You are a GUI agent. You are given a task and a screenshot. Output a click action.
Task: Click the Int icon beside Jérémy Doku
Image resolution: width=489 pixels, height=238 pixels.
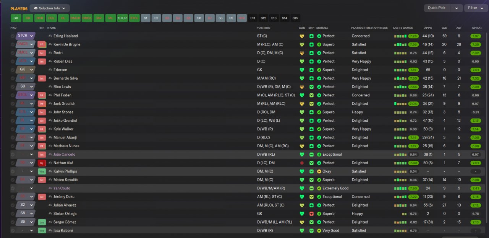(x=42, y=197)
